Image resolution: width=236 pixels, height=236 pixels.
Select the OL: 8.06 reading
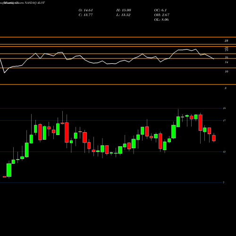161,20
